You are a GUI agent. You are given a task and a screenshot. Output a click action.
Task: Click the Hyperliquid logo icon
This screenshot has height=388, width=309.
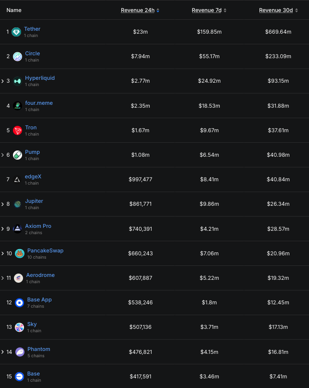coord(17,81)
